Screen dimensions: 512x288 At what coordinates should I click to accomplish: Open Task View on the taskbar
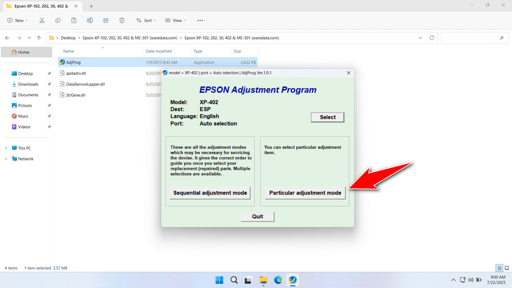248,280
